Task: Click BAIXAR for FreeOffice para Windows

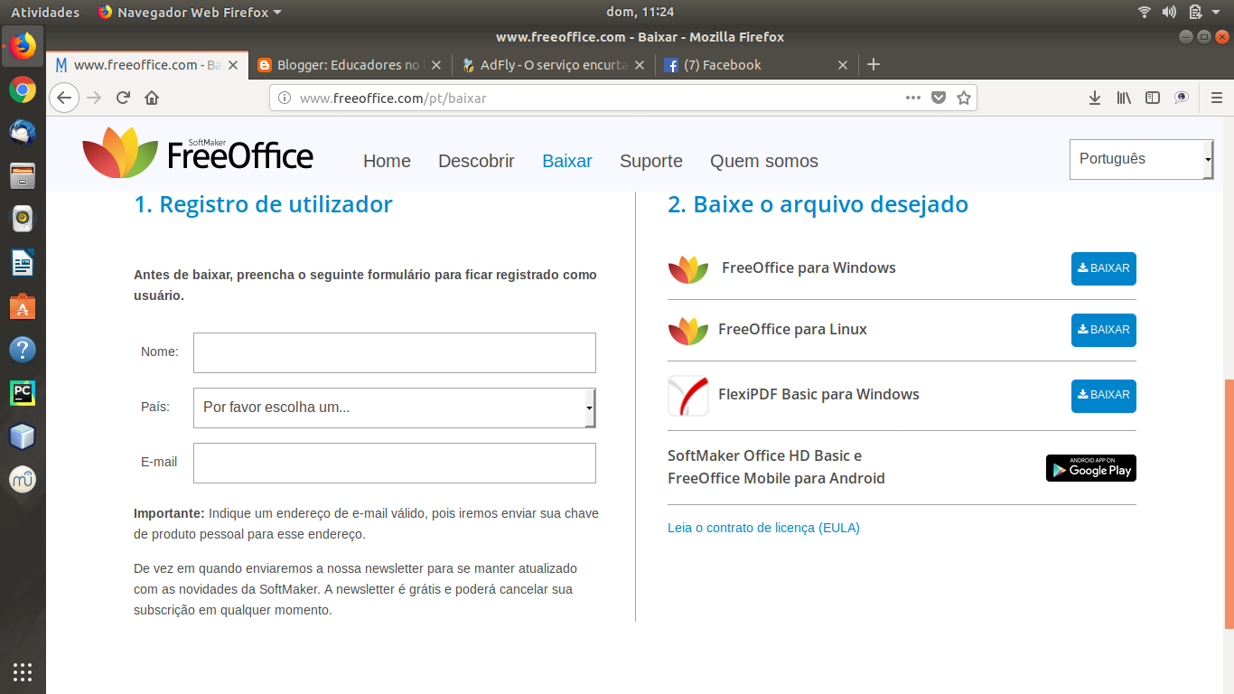Action: tap(1104, 268)
